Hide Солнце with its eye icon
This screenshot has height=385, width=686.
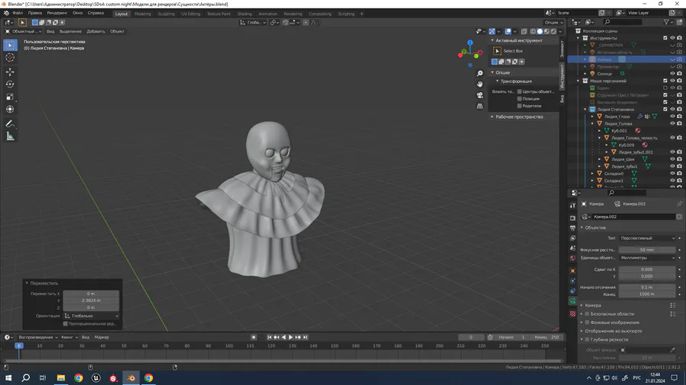point(672,74)
